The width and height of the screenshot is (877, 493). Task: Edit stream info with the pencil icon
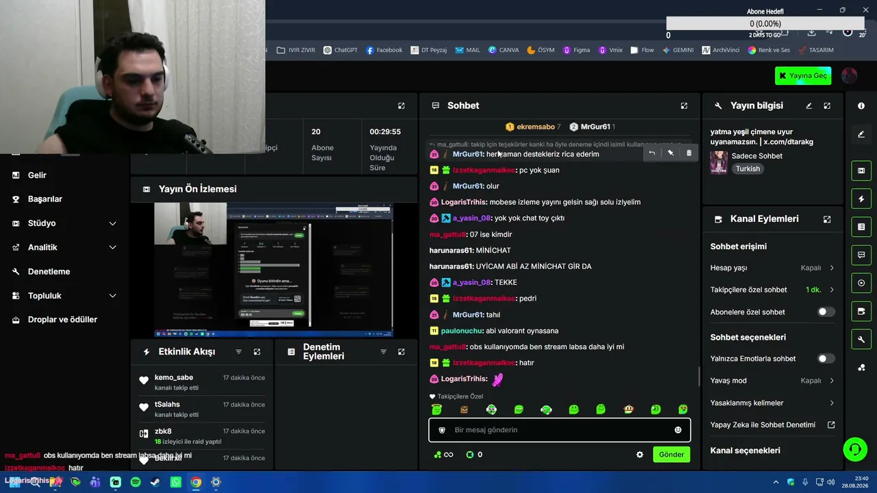click(x=809, y=106)
